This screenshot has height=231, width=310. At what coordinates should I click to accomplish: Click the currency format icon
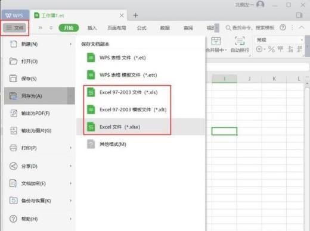[x=260, y=49]
